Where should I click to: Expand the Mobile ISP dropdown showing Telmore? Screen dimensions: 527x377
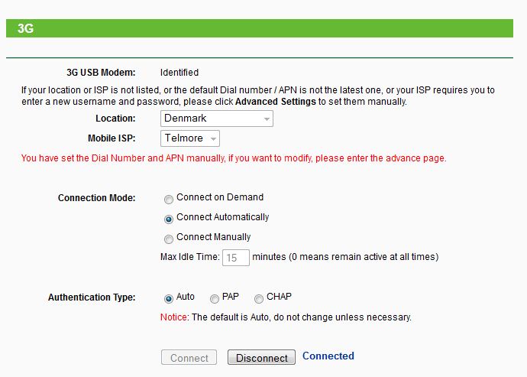(190, 138)
